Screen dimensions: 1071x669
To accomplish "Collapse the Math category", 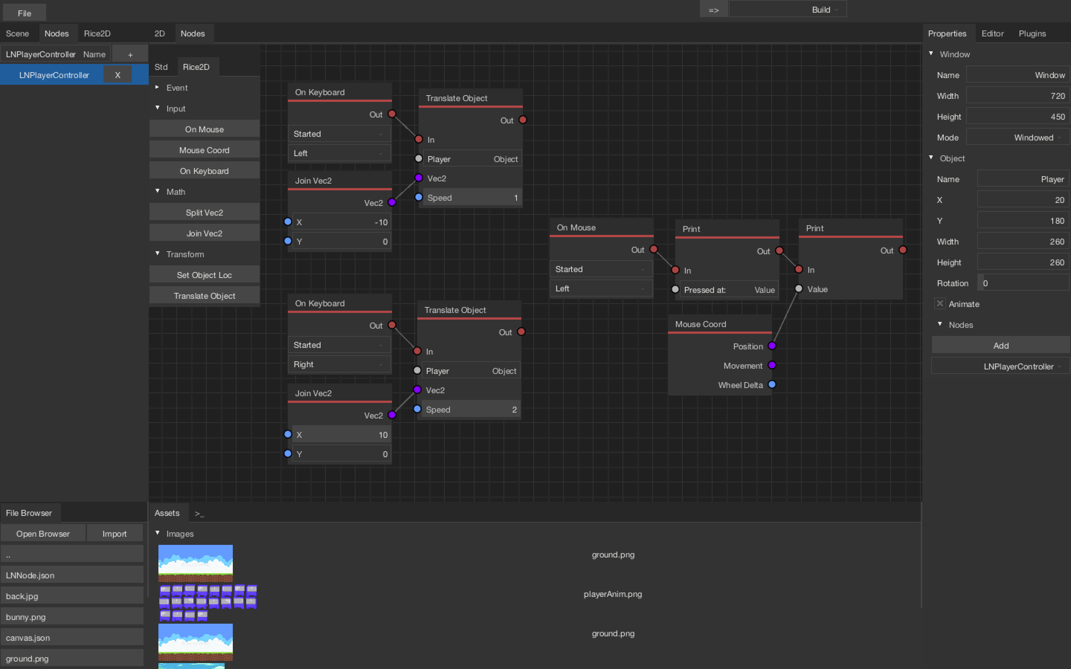I will click(157, 191).
